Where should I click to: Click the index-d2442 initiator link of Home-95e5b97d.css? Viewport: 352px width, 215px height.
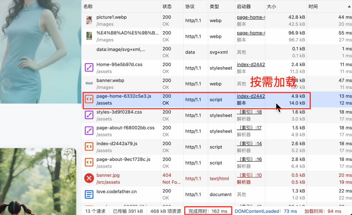click(250, 64)
